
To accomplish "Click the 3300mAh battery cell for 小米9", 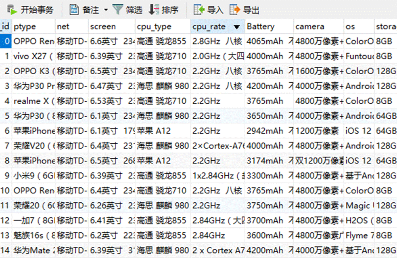I will 269,176.
